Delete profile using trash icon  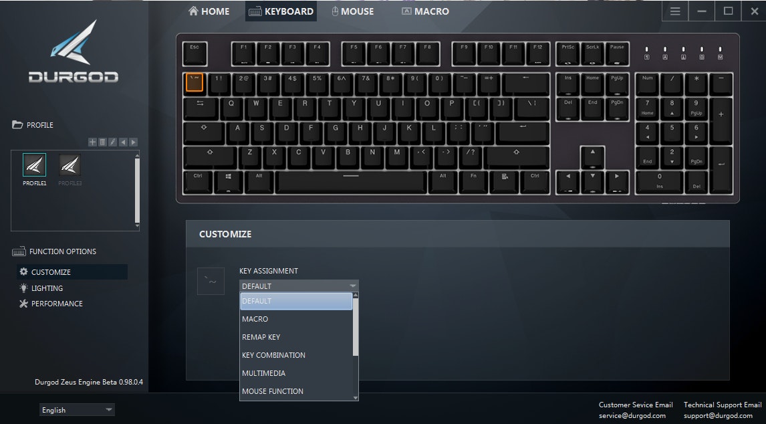pos(102,142)
